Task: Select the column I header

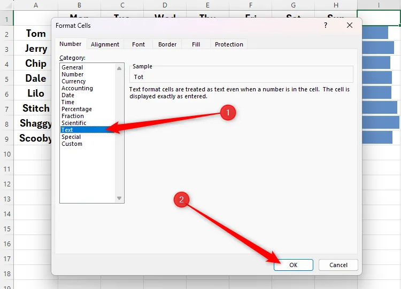Action: (379, 5)
